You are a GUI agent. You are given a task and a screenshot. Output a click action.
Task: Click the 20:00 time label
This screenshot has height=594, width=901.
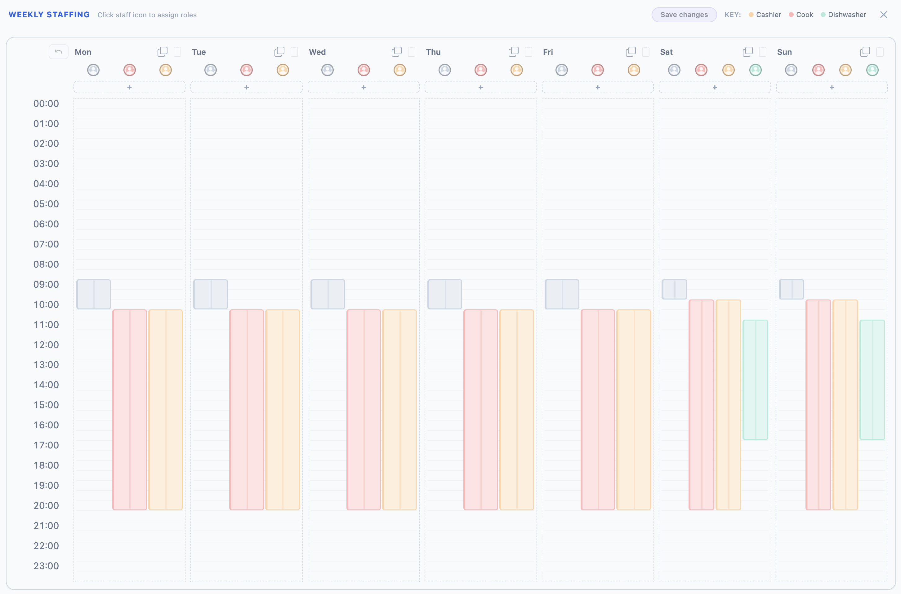(x=46, y=505)
